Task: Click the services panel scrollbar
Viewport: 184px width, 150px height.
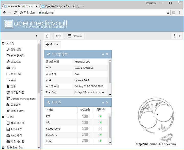Action: (110, 127)
